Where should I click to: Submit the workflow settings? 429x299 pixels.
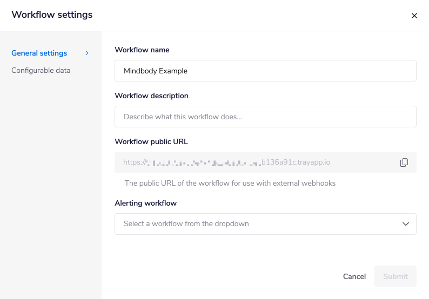coord(396,276)
